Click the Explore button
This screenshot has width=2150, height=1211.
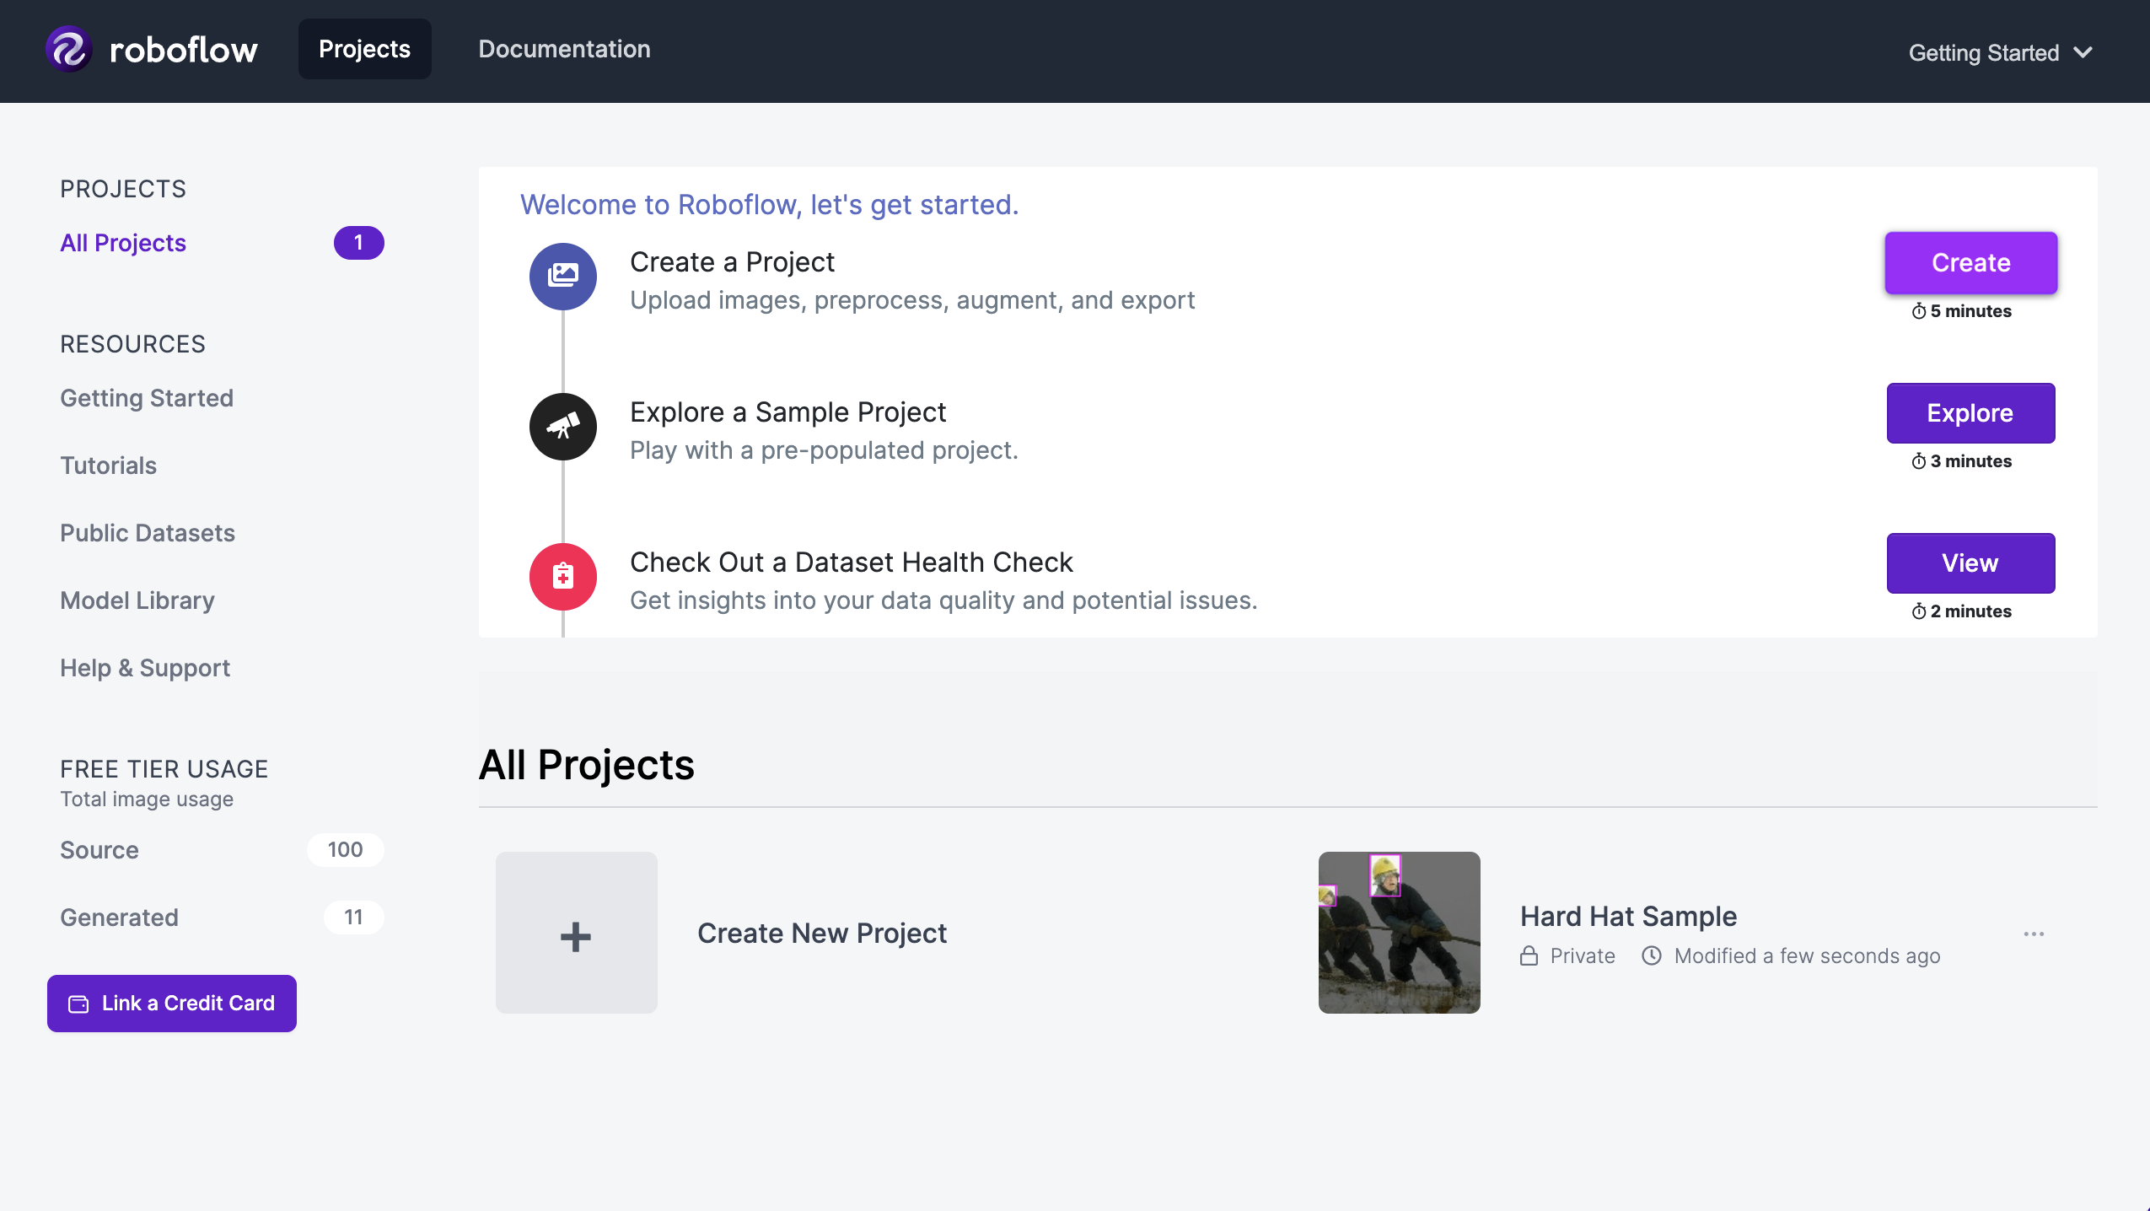click(1970, 412)
